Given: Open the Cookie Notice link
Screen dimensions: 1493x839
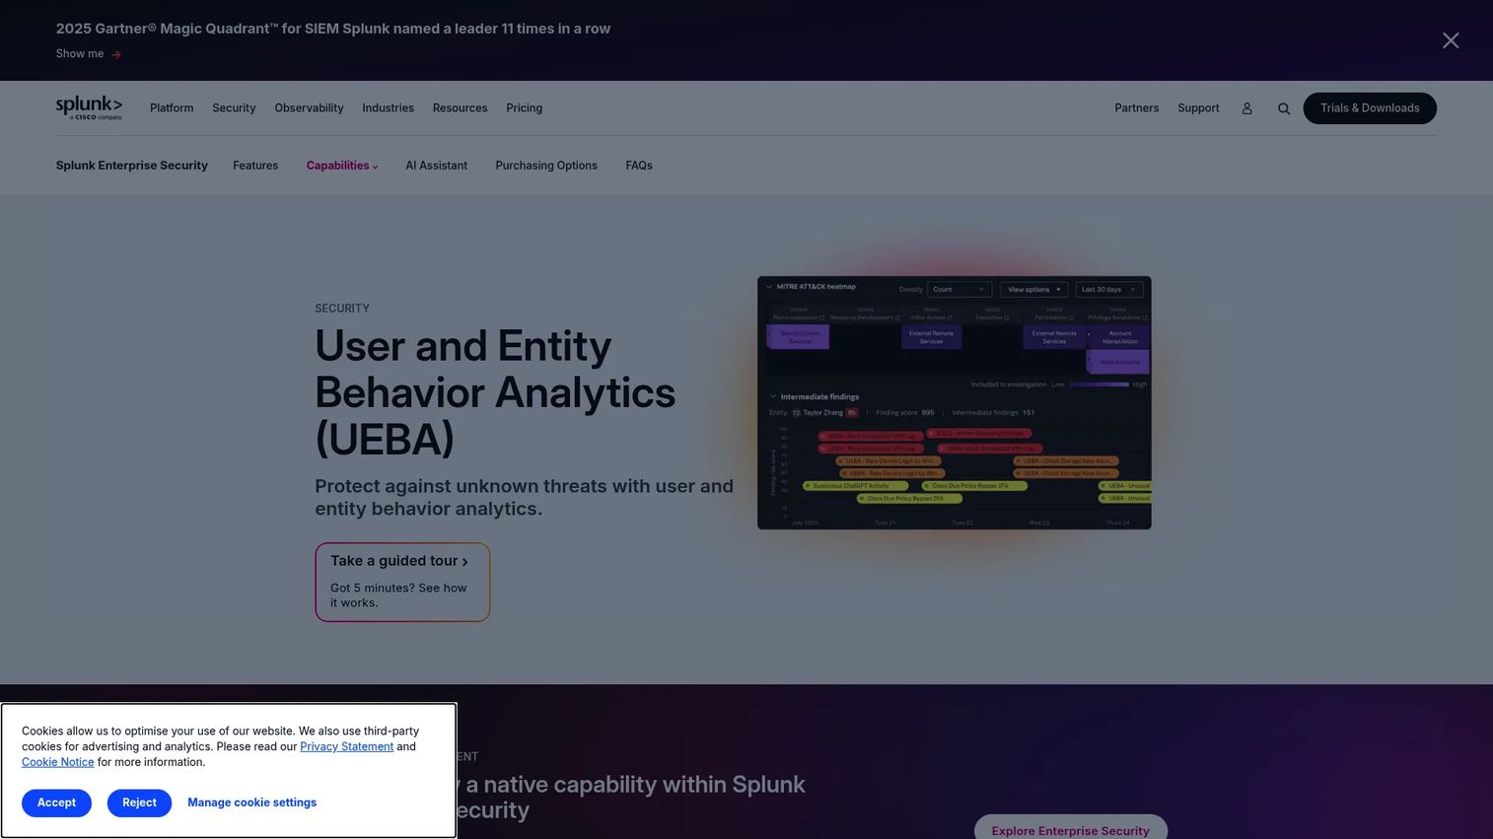Looking at the screenshot, I should click(58, 762).
